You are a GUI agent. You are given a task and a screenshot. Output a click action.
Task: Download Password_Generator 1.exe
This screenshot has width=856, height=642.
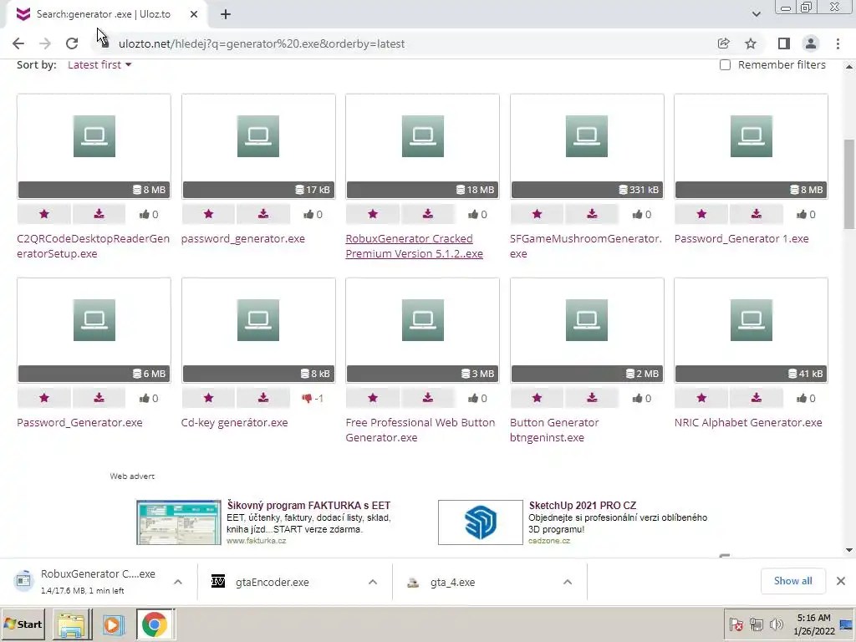(x=756, y=214)
